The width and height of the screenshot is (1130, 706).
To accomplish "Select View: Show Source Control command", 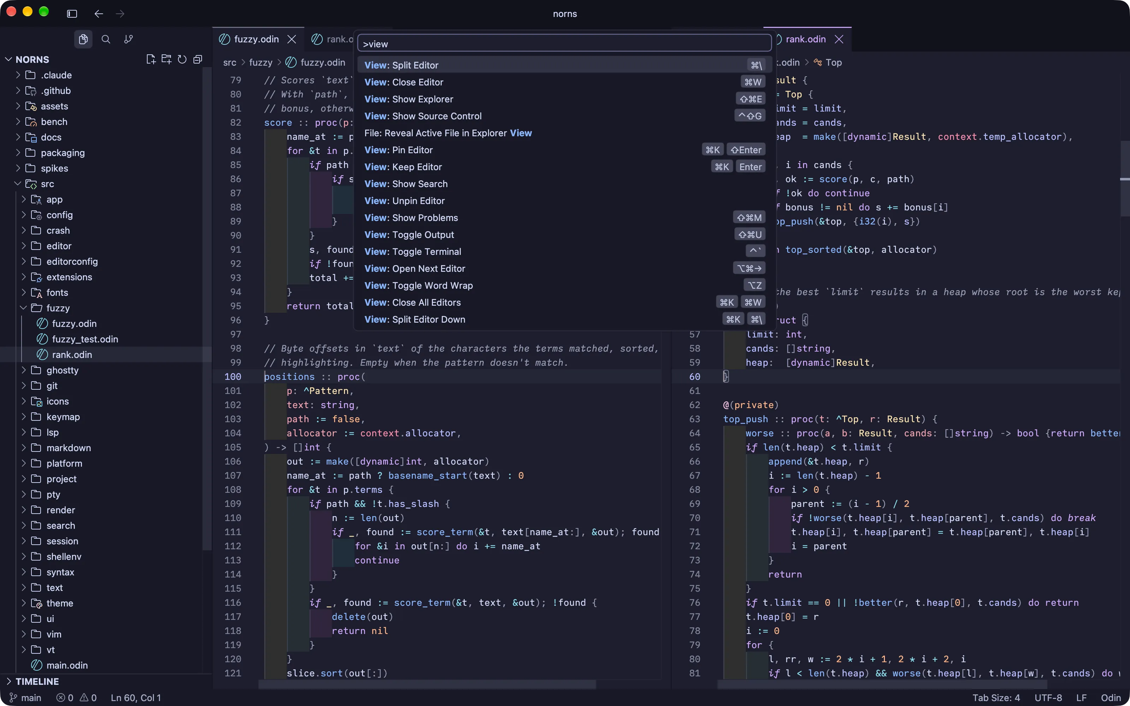I will (564, 116).
